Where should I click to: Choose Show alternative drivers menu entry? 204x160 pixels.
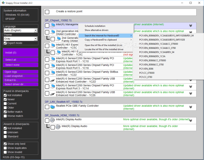106,30
